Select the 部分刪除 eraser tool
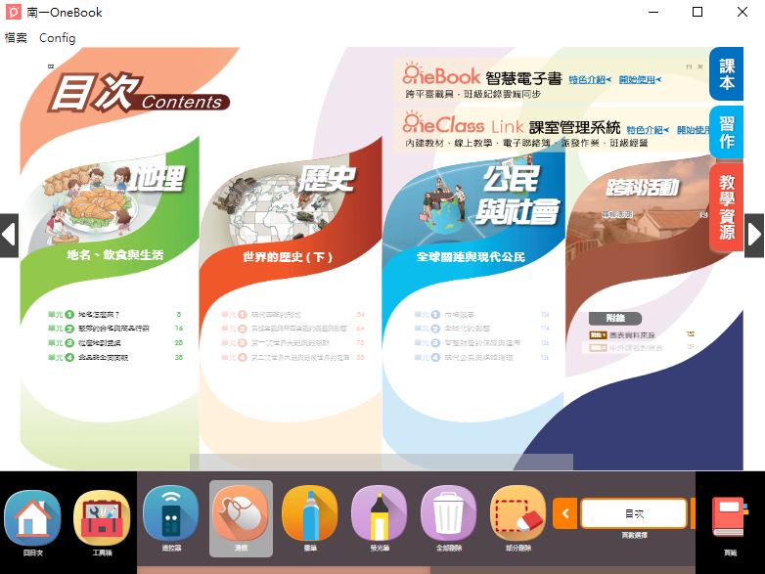765x574 pixels. pyautogui.click(x=518, y=514)
